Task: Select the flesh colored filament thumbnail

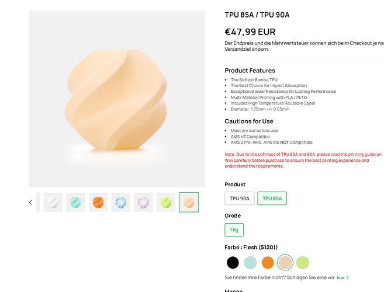Action: [189, 202]
